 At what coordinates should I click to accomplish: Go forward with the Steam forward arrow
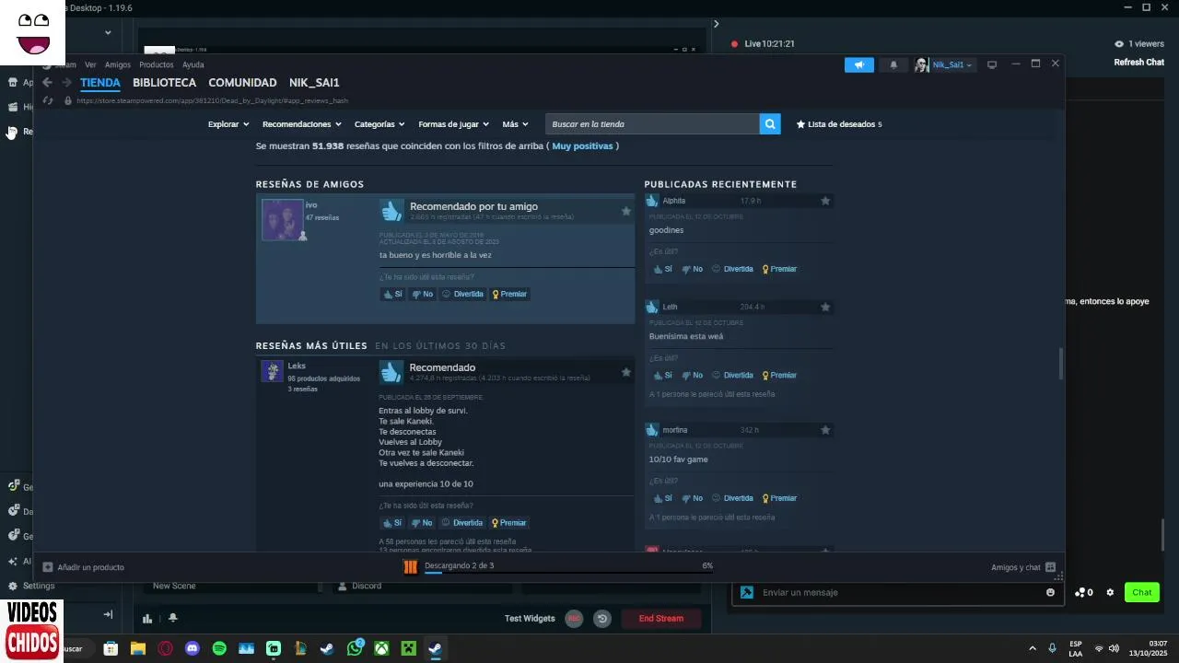(66, 82)
